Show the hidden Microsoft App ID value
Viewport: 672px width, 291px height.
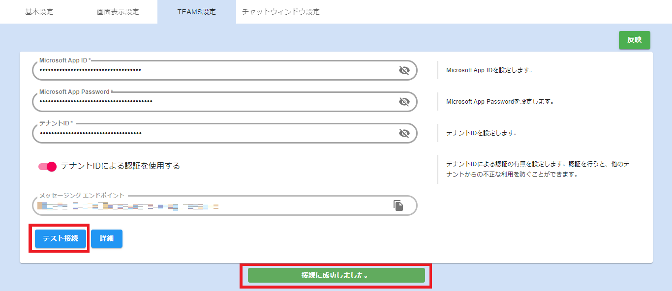[x=404, y=70]
